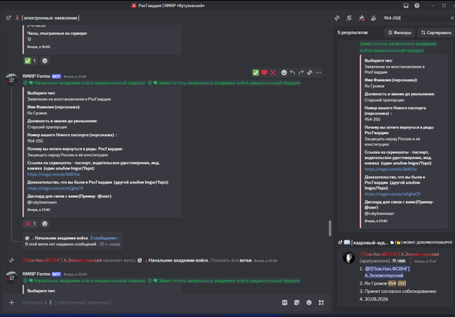Toggle channel notification settings bell icon
This screenshot has height=317, width=455.
pos(349,18)
